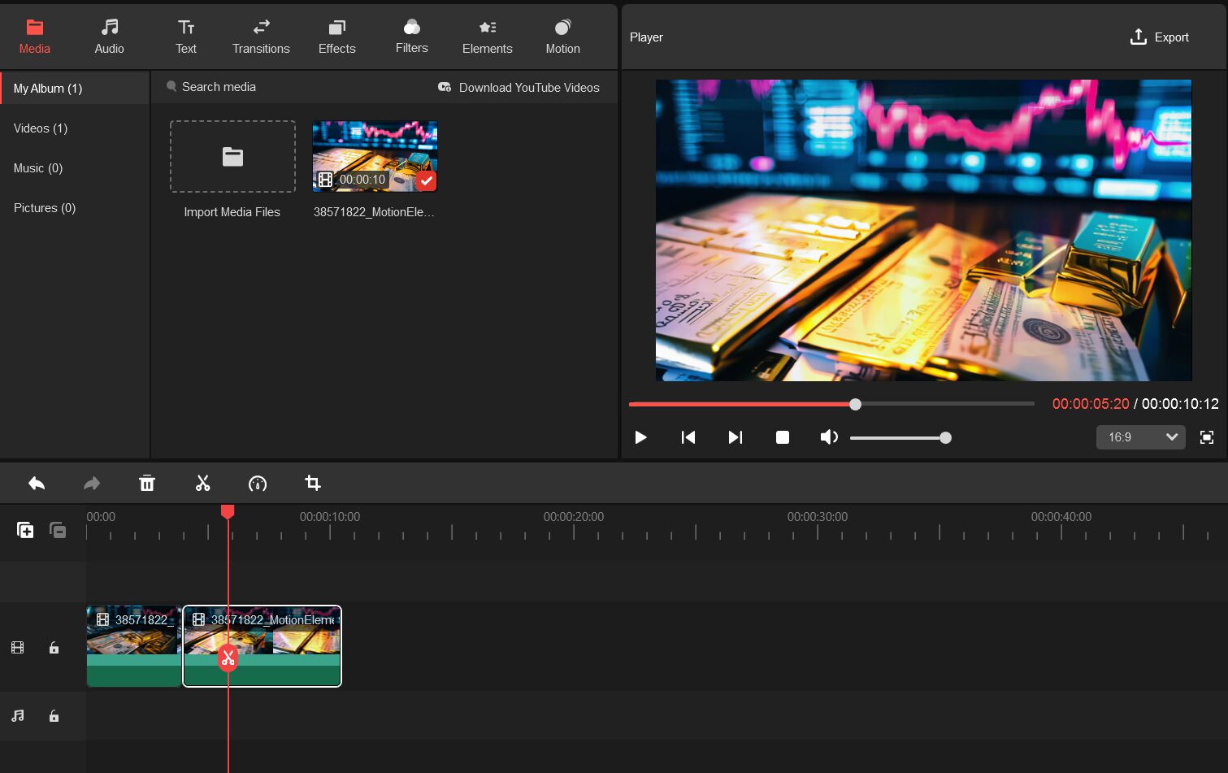The width and height of the screenshot is (1228, 773).
Task: Open the 16:9 aspect ratio dropdown
Action: (1141, 437)
